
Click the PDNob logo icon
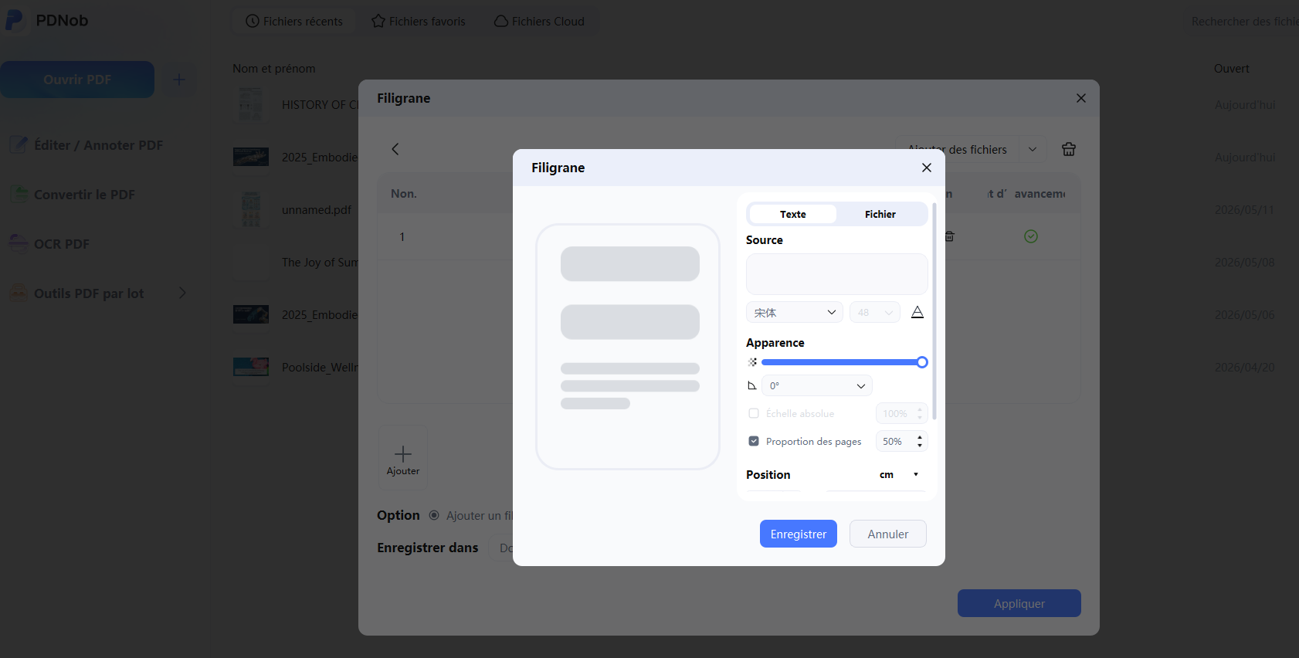(14, 19)
